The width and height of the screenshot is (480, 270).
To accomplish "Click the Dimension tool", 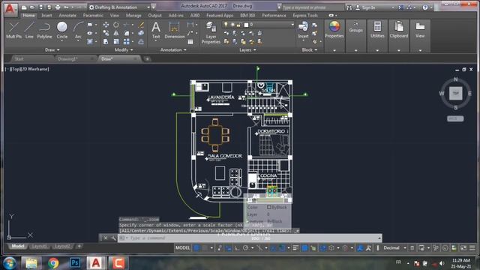I will click(x=175, y=30).
